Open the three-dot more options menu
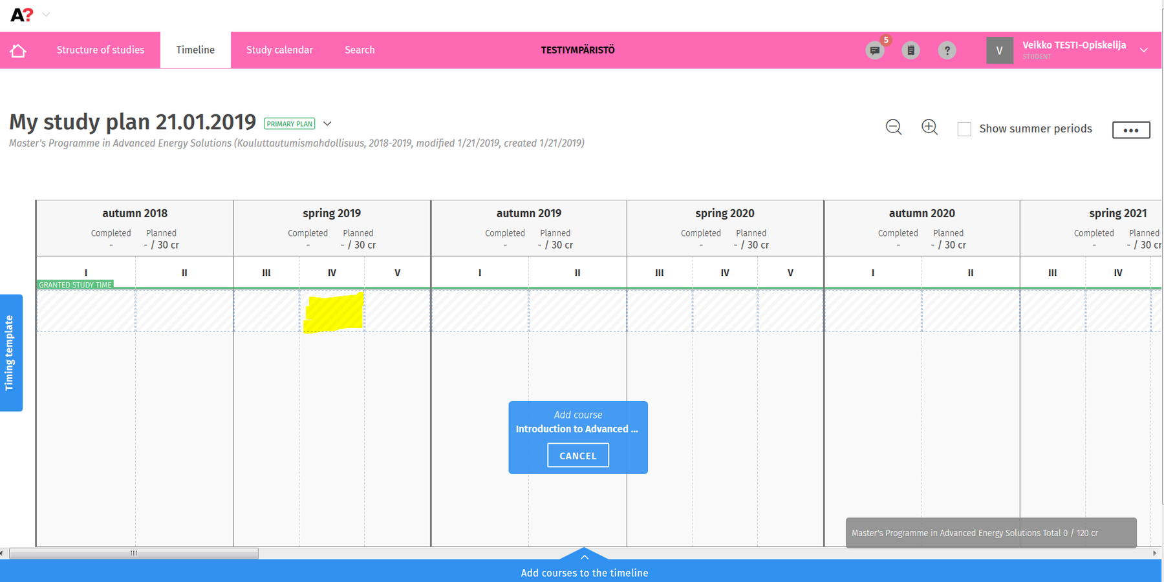 click(1130, 130)
